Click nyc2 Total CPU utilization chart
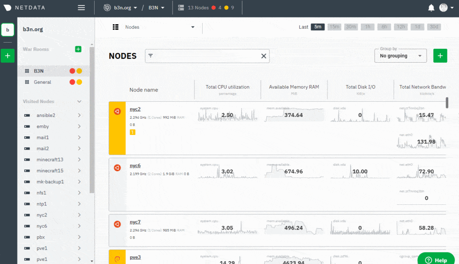459x264 pixels. (x=227, y=115)
